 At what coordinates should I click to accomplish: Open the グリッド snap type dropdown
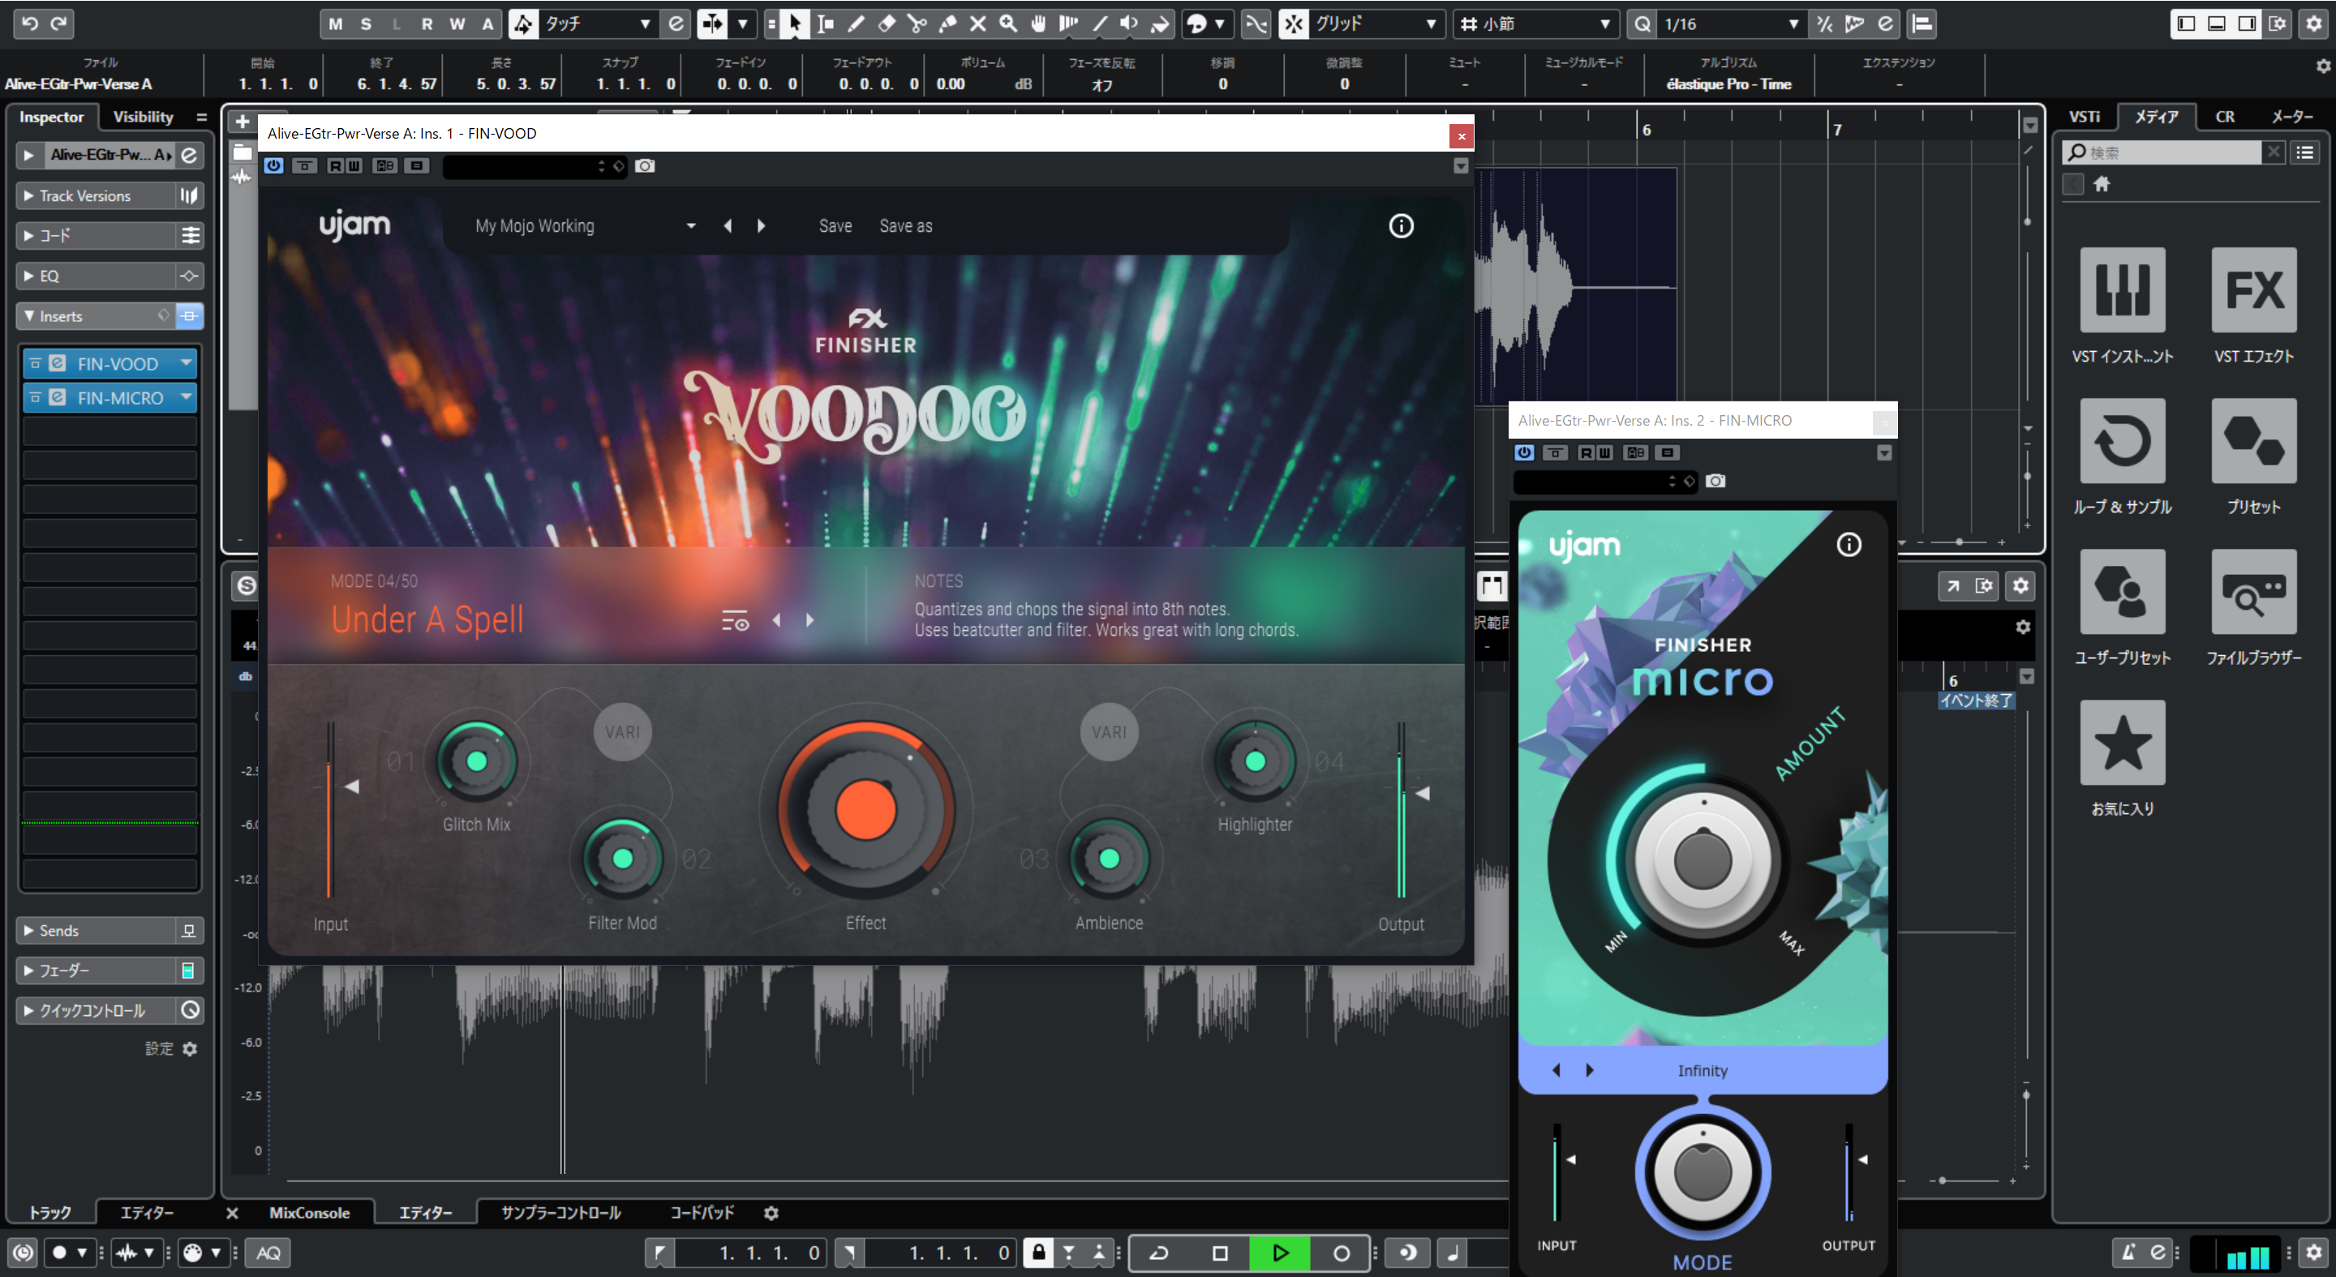pos(1376,24)
